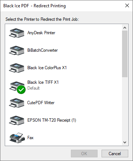Click the Black Ice TIFF X1 name
The image size is (133, 161).
pos(43,82)
